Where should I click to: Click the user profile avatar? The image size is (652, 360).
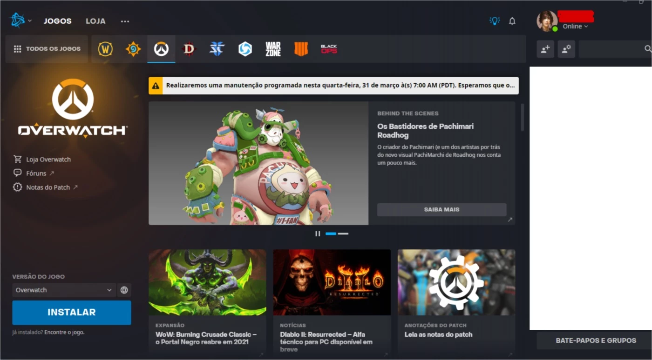coord(547,21)
